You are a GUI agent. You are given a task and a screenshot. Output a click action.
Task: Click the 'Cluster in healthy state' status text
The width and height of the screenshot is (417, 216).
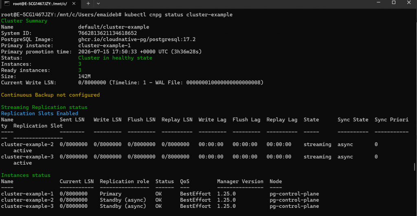click(x=115, y=58)
